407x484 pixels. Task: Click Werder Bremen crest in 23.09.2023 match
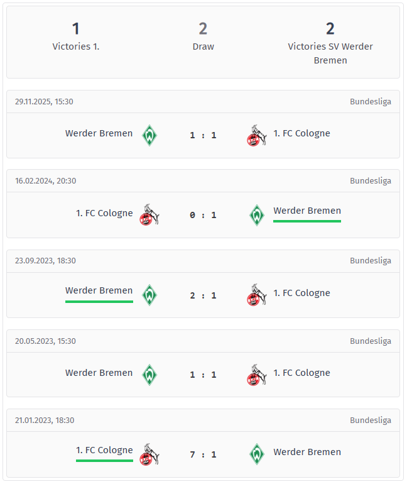pos(149,295)
